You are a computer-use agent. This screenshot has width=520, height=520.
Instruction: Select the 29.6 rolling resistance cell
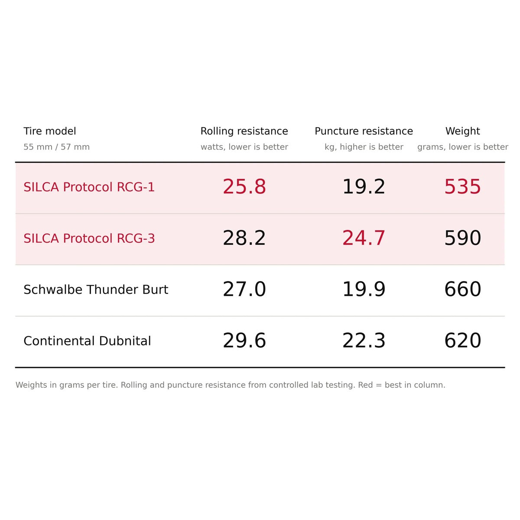244,341
